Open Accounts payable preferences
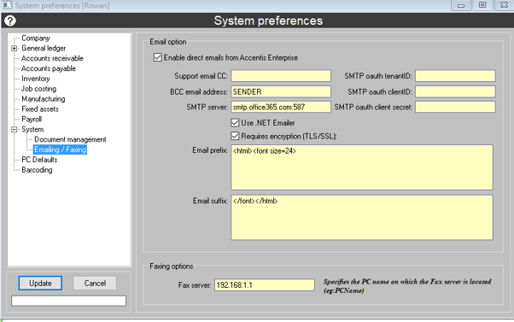Viewport: 514px width, 322px height. 49,68
